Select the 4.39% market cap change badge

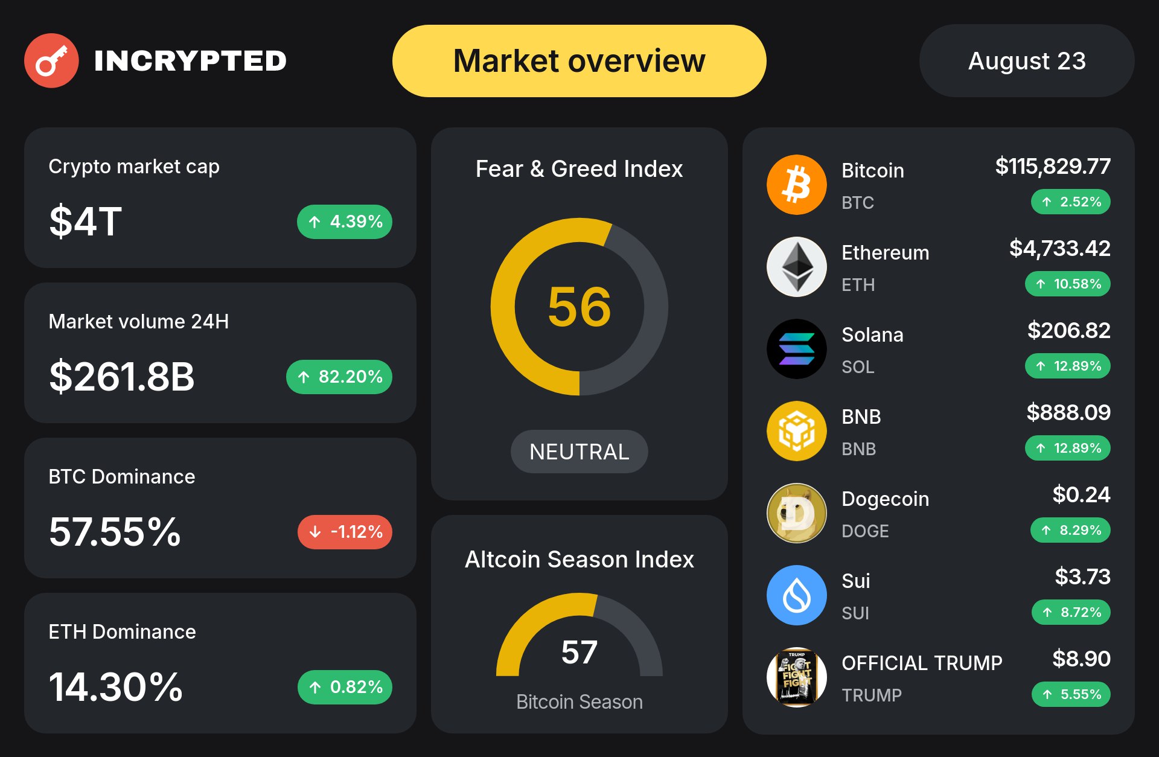pos(345,222)
